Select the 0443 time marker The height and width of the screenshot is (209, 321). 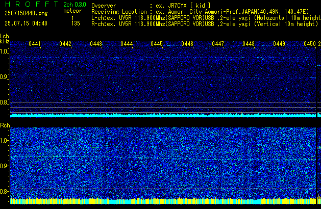(x=96, y=44)
